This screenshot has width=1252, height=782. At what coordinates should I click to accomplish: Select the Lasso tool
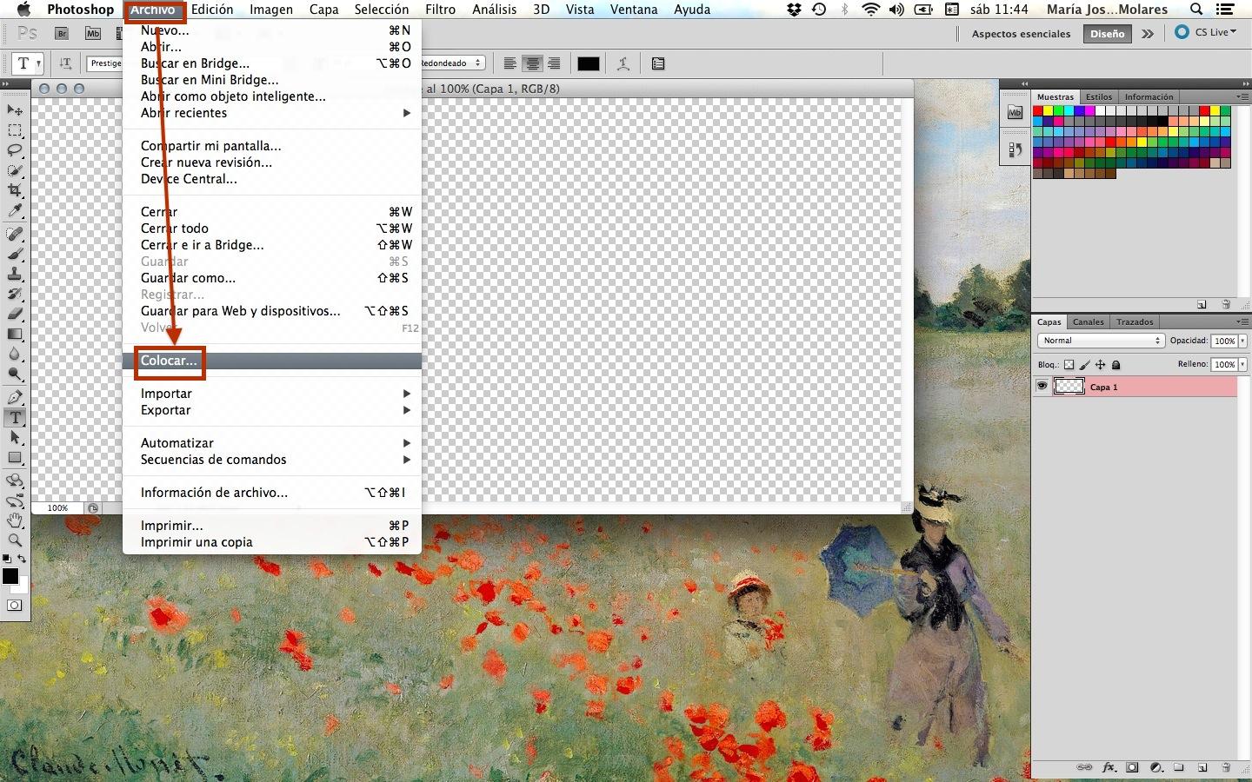pos(15,150)
